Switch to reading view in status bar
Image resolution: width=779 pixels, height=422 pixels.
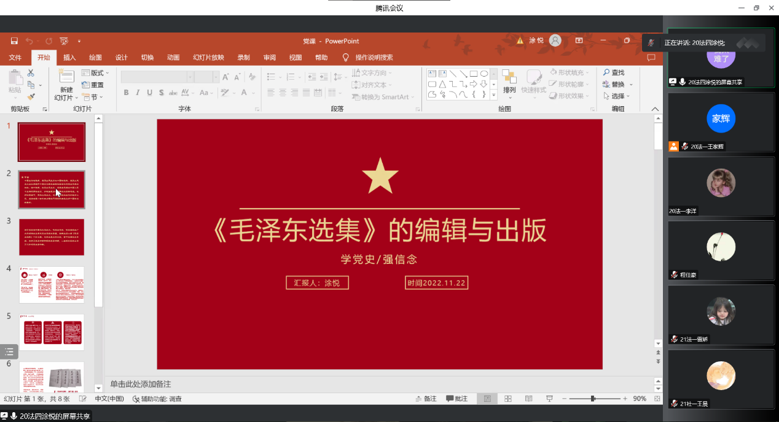pyautogui.click(x=528, y=399)
